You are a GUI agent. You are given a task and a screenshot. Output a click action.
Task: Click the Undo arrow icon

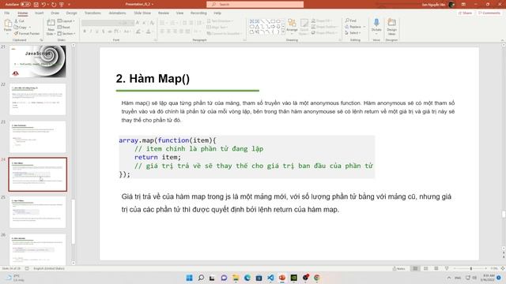pyautogui.click(x=43, y=5)
